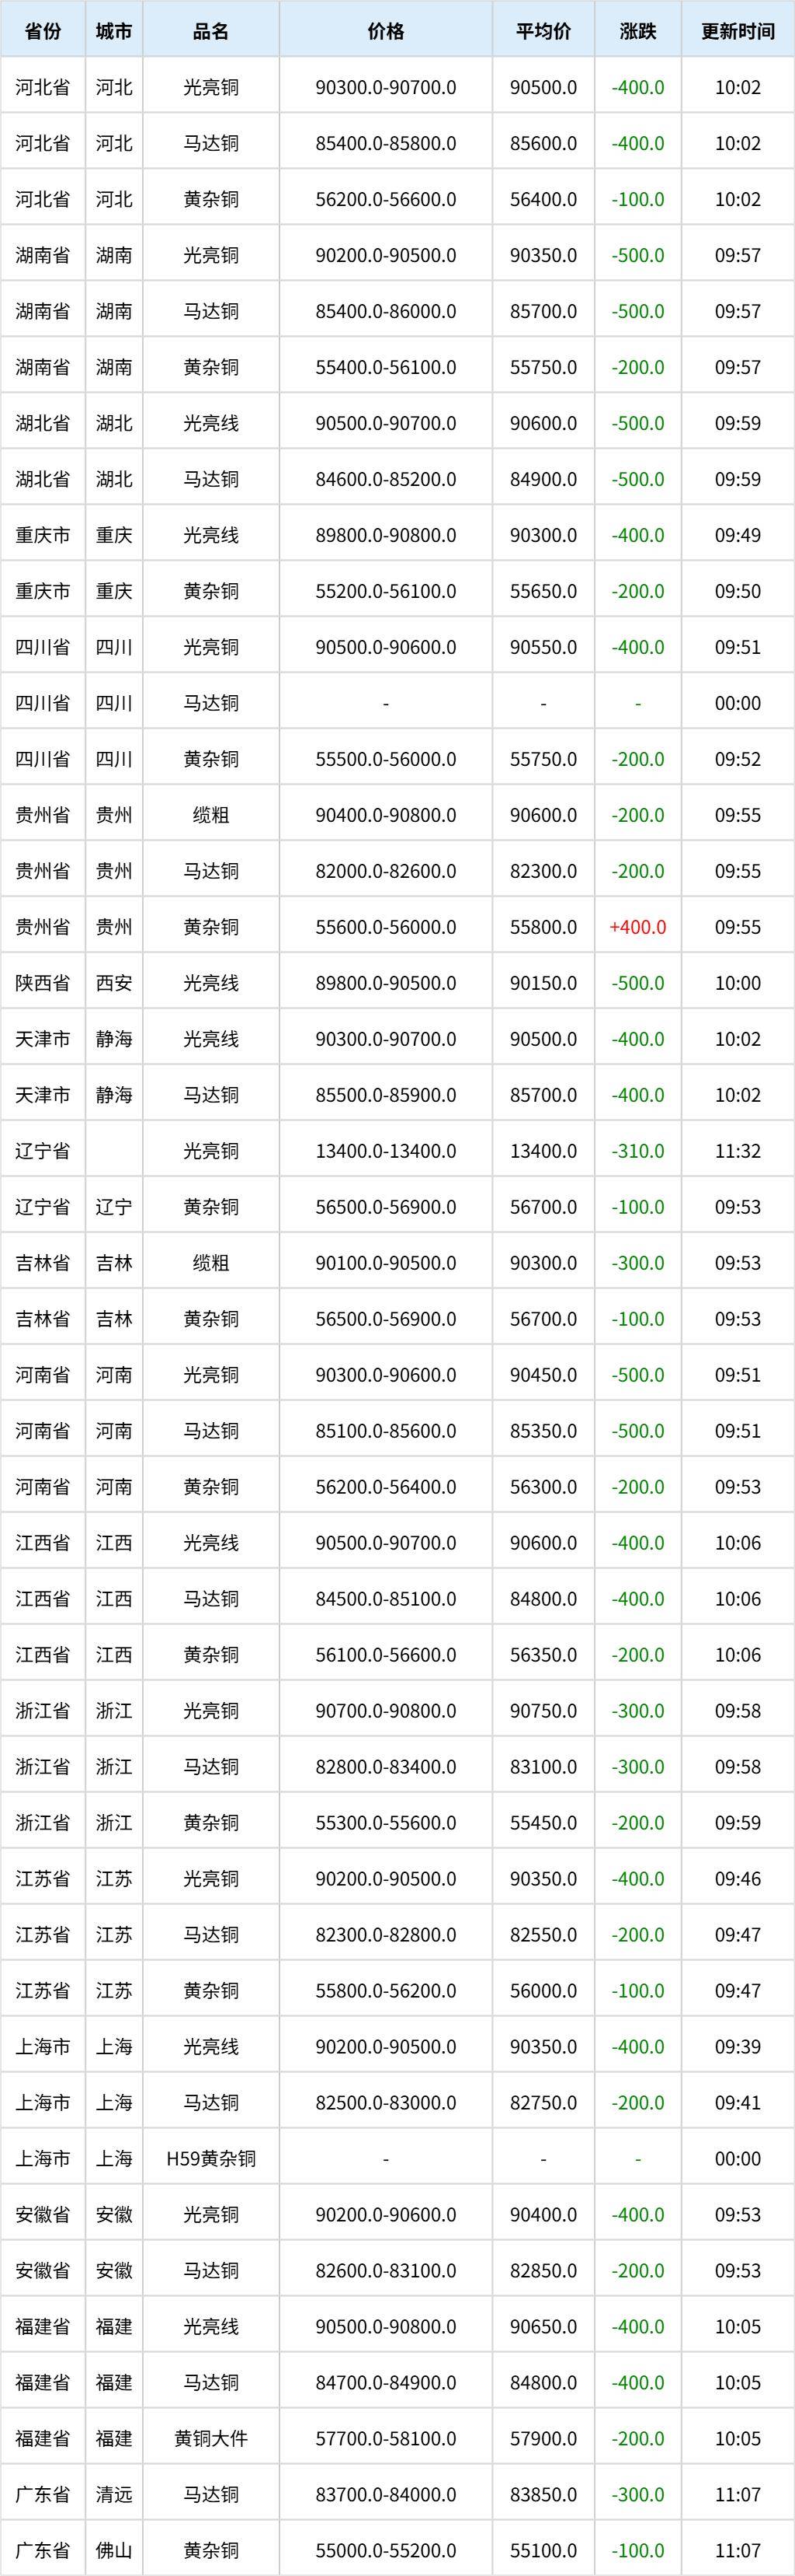Click the 省份 column header
Screen dimensions: 795x2576
(x=43, y=31)
